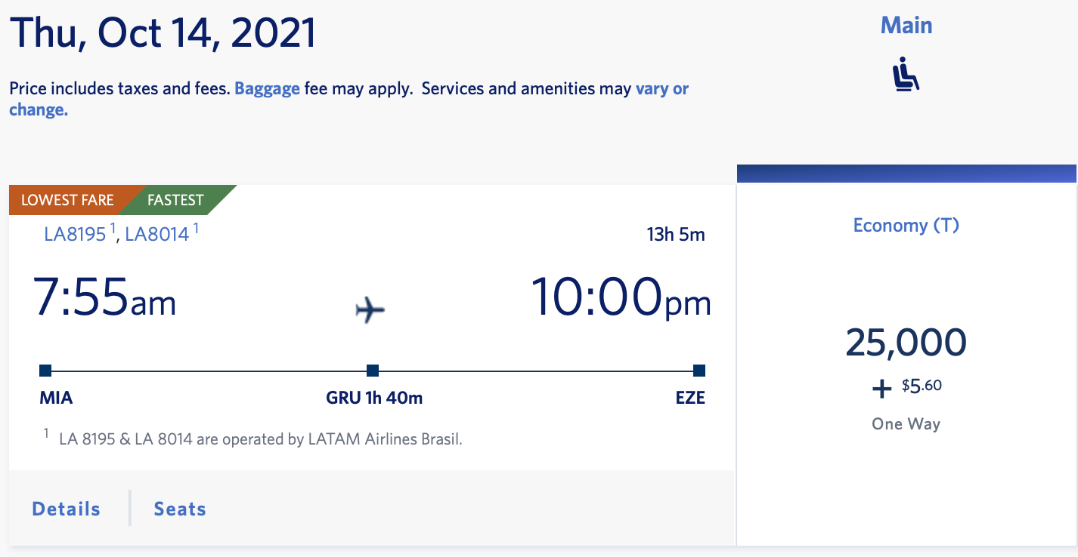Viewport: 1078px width, 557px height.
Task: Select the square marker above MIA
Action: tap(45, 371)
